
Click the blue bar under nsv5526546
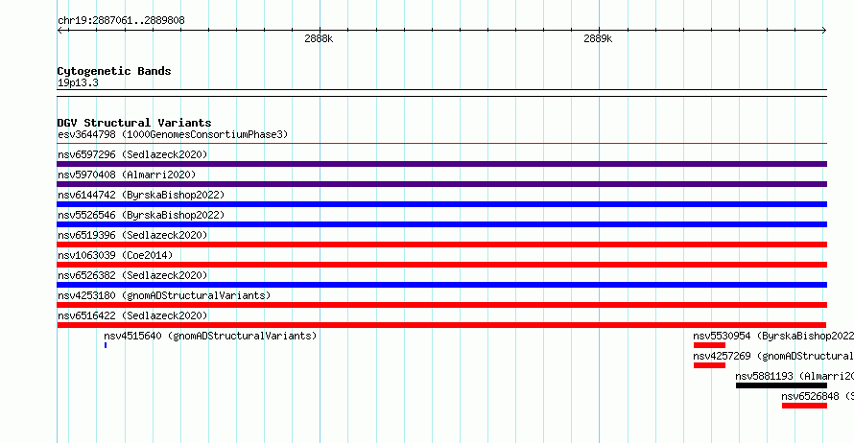441,224
